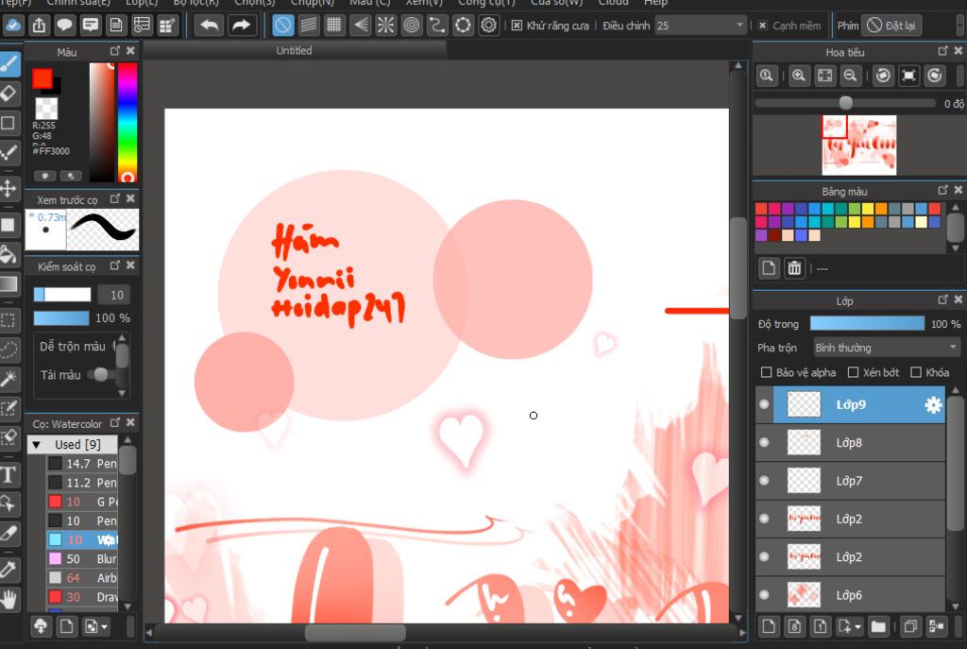Select the Magic Wand tool

8,379
